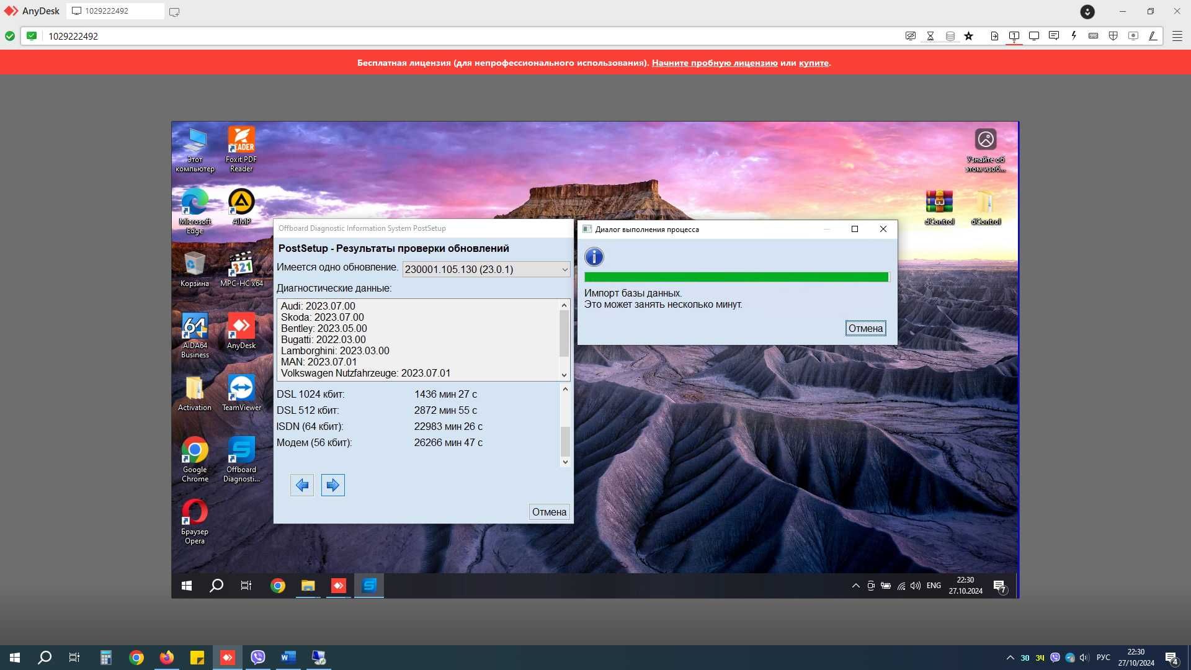Click the green import progress bar

pyautogui.click(x=736, y=277)
